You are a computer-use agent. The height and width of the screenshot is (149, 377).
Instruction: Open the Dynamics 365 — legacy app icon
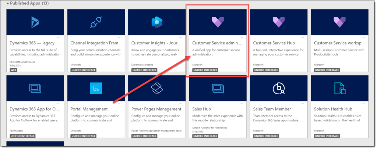click(35, 22)
